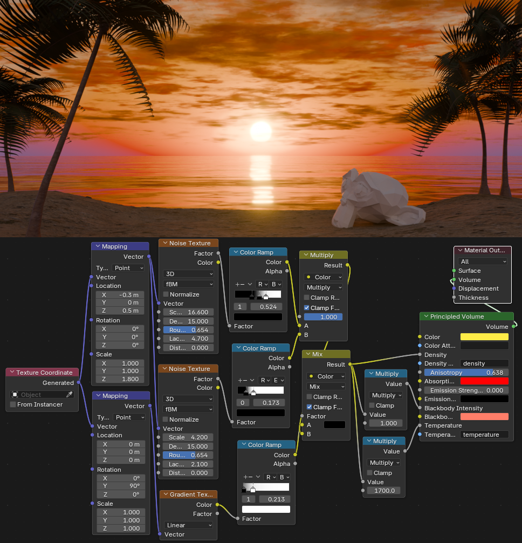522x543 pixels.
Task: Click the temperature attribute name field
Action: pos(484,435)
